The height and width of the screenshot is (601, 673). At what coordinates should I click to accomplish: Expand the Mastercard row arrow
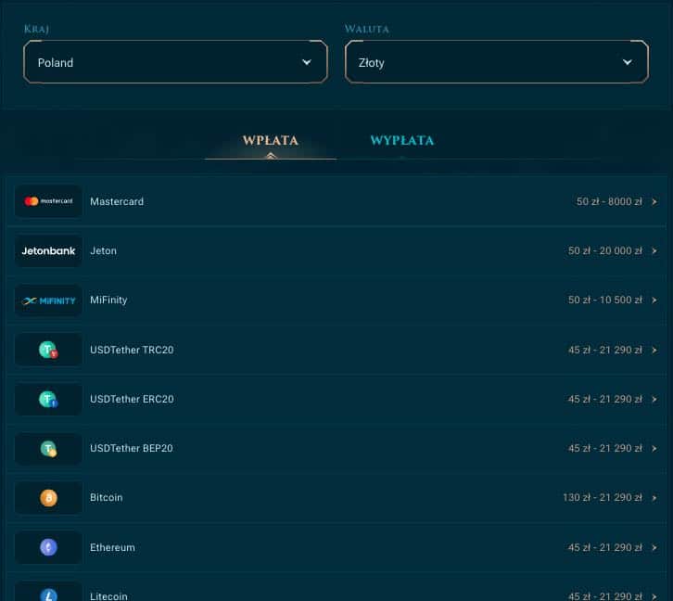(654, 201)
